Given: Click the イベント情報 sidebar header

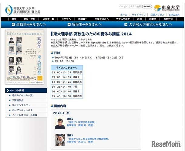Looking at the screenshot, I should [x=26, y=91].
